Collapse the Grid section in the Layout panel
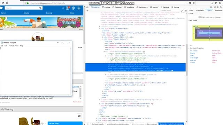This screenshot has height=125, width=223. coord(189,14)
